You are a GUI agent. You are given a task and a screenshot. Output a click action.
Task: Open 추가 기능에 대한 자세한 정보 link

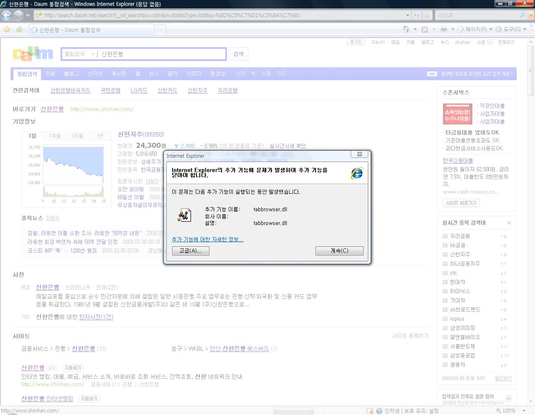click(x=207, y=239)
